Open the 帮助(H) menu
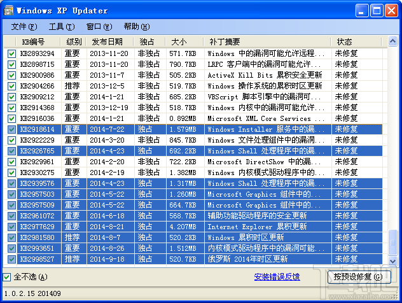 (x=137, y=27)
